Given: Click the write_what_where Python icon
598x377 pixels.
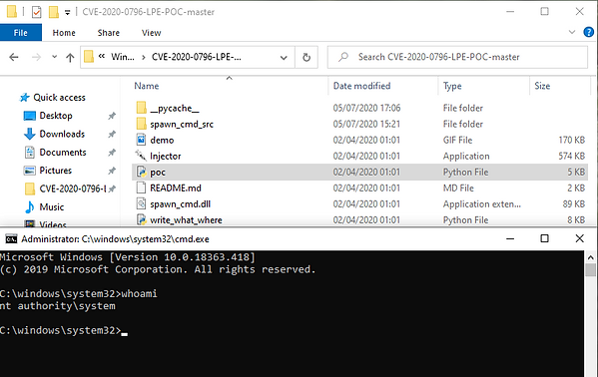Looking at the screenshot, I should point(142,219).
